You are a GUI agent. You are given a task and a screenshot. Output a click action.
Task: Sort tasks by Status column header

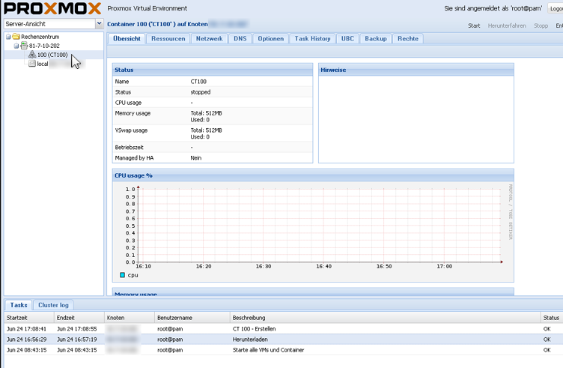tap(552, 318)
